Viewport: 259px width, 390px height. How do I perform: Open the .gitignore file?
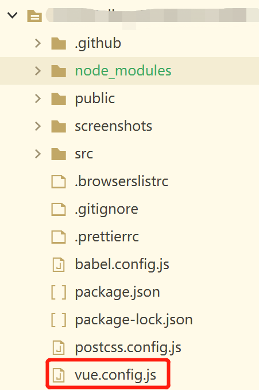[x=107, y=209]
